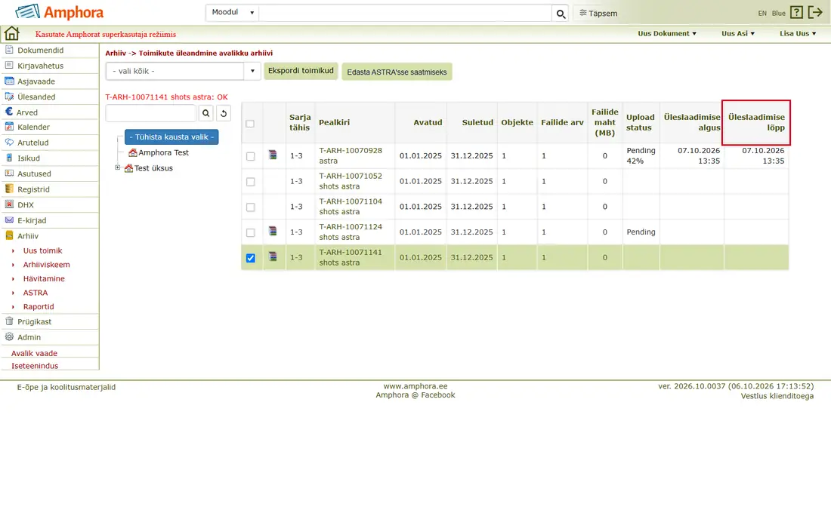831x519 pixels.
Task: Switch theme via the Blue link
Action: click(x=779, y=14)
